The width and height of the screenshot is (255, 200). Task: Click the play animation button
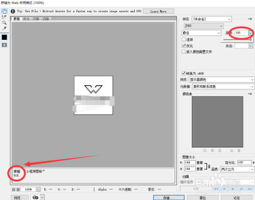tap(233, 189)
